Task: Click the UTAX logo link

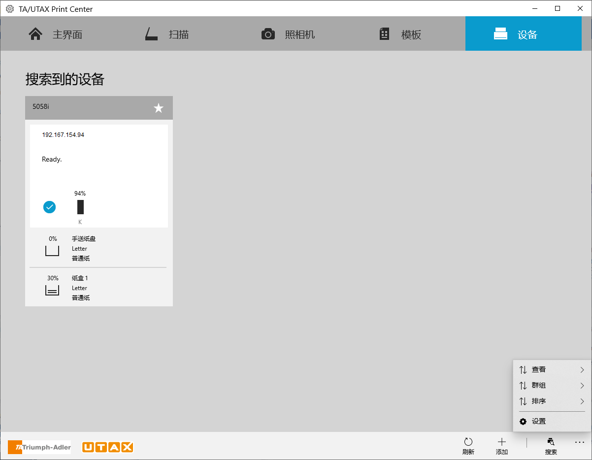Action: [x=107, y=447]
